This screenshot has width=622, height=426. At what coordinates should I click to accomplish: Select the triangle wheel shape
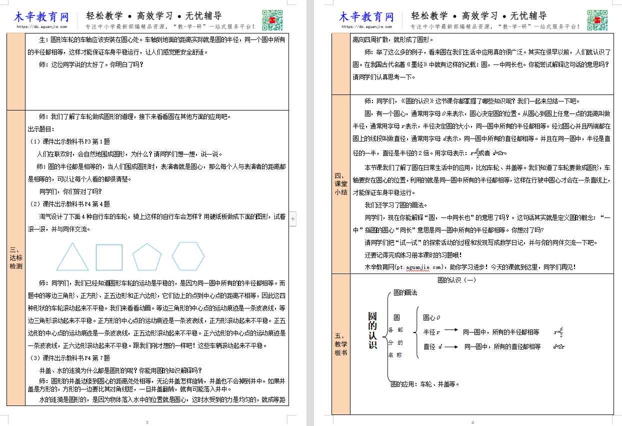point(73,257)
